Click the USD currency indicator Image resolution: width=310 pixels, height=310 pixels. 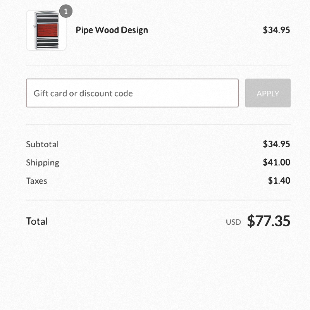[233, 222]
